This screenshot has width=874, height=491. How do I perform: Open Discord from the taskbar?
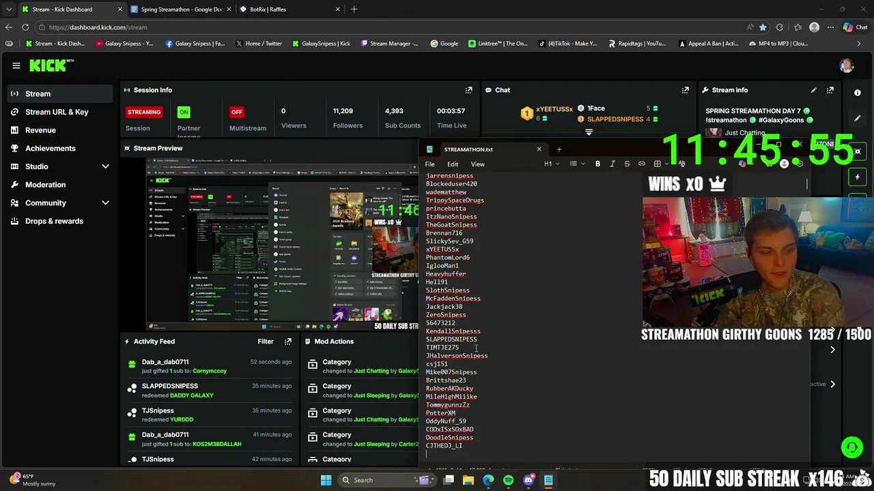528,480
